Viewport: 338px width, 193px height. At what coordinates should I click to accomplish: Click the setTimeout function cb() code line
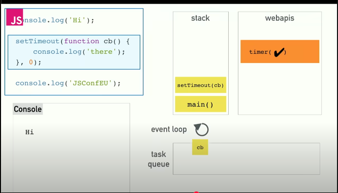click(x=73, y=41)
